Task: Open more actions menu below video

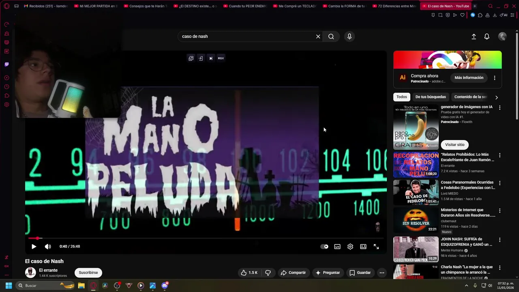Action: [382, 273]
